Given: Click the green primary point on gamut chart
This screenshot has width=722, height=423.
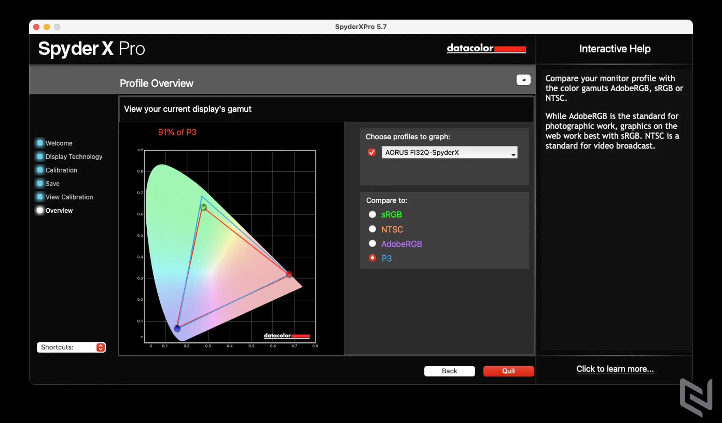Looking at the screenshot, I should pyautogui.click(x=203, y=207).
